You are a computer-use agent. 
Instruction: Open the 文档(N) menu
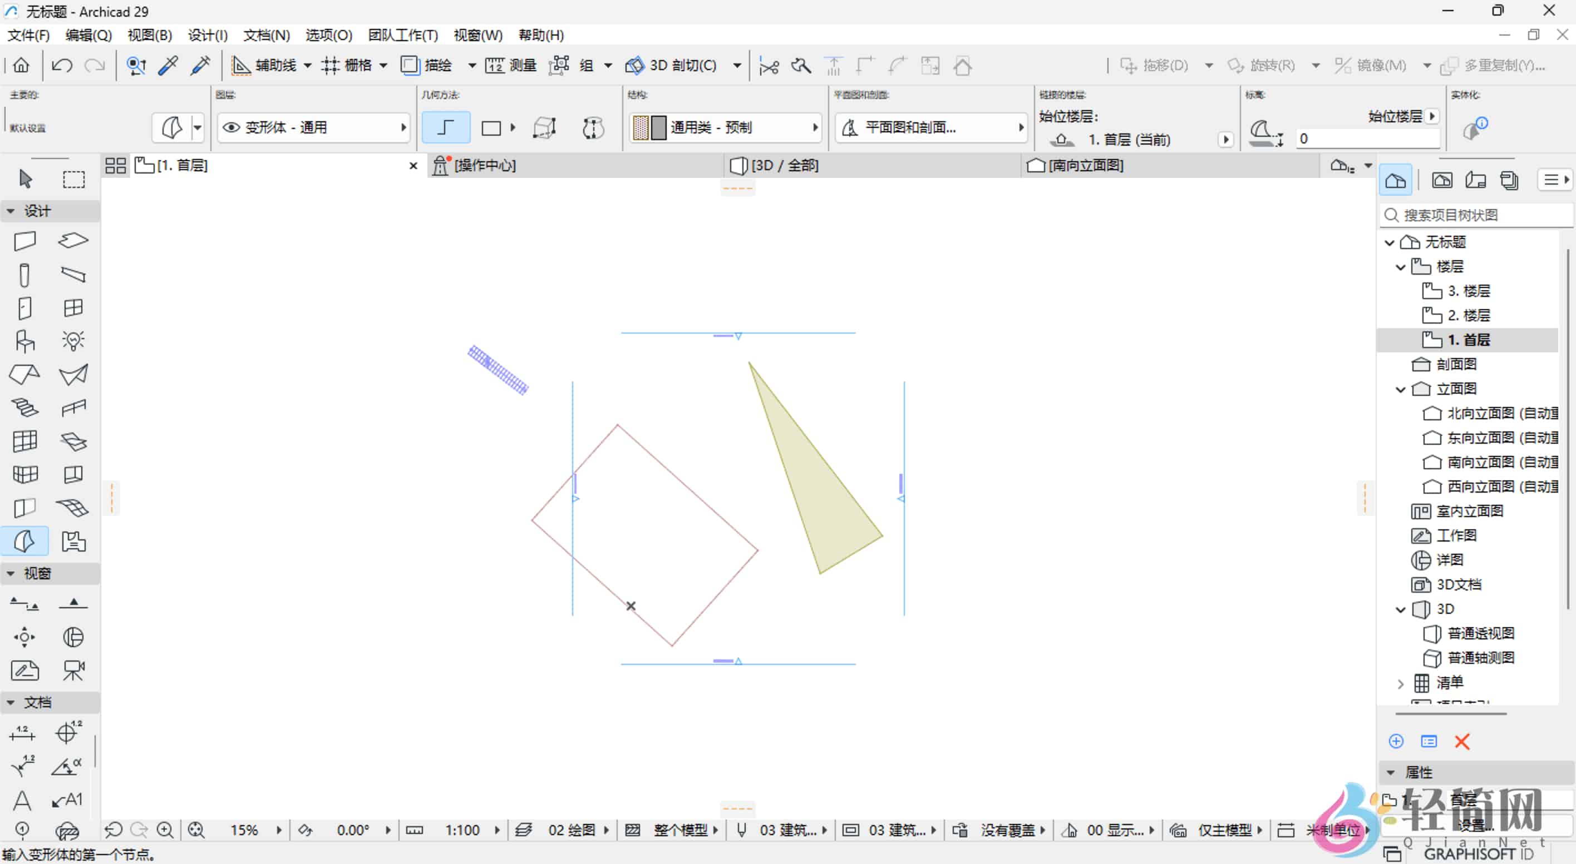point(265,35)
